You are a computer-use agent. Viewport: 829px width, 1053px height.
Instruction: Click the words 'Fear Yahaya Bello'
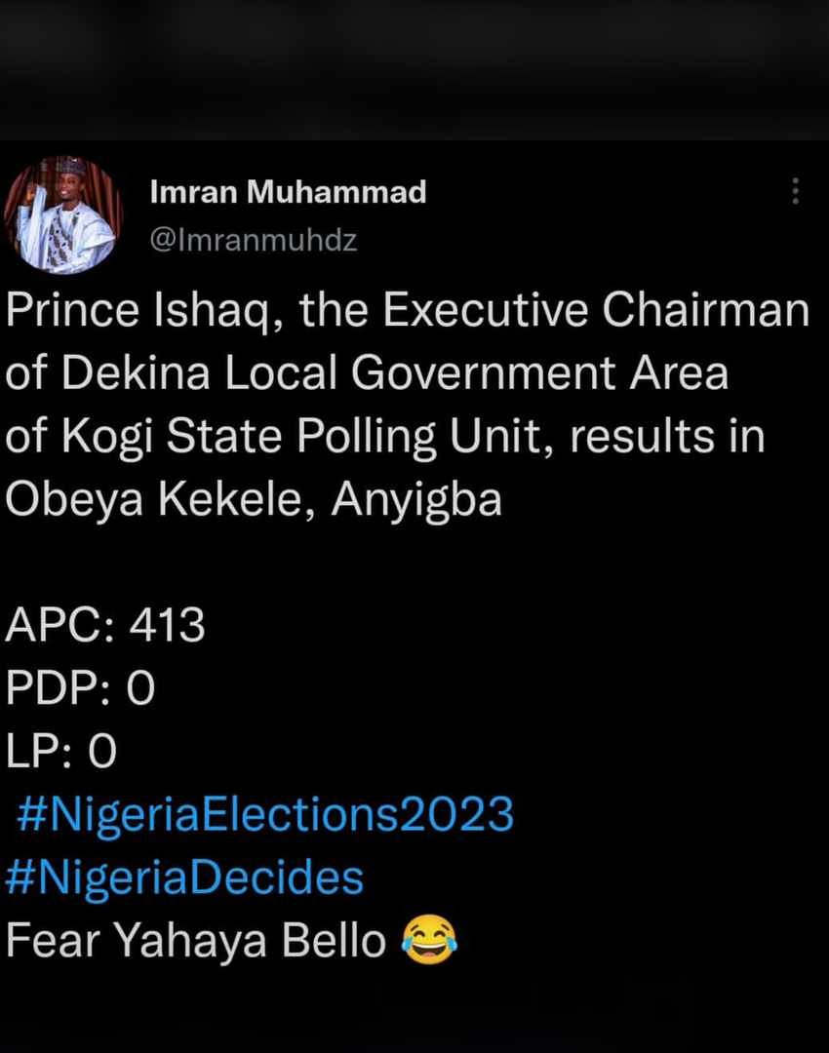195,940
